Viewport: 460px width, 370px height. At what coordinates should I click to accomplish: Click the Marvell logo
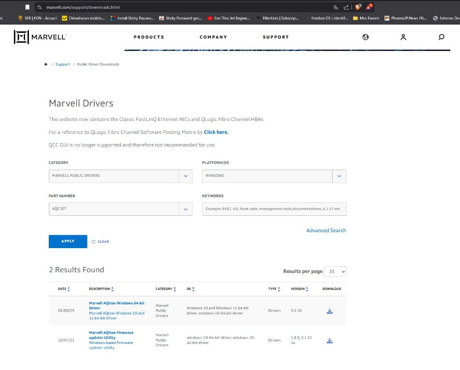(x=40, y=37)
